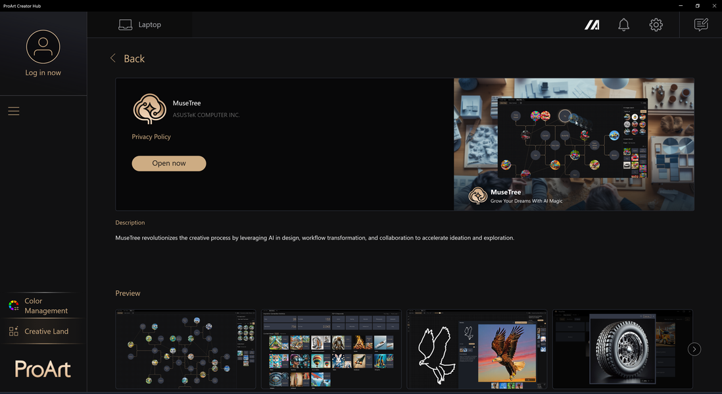Open the node graph preview thumbnail
Screen dimensions: 722x394
185,349
